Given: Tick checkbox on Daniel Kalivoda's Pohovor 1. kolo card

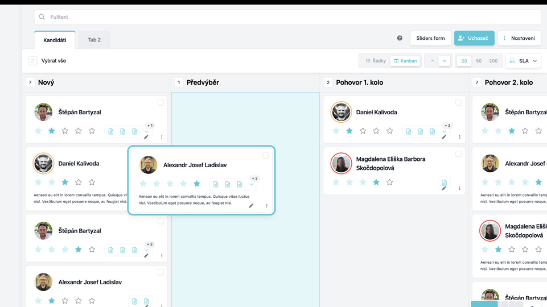Looking at the screenshot, I should (x=458, y=103).
